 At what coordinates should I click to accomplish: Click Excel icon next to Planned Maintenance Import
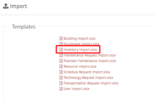coord(61,61)
